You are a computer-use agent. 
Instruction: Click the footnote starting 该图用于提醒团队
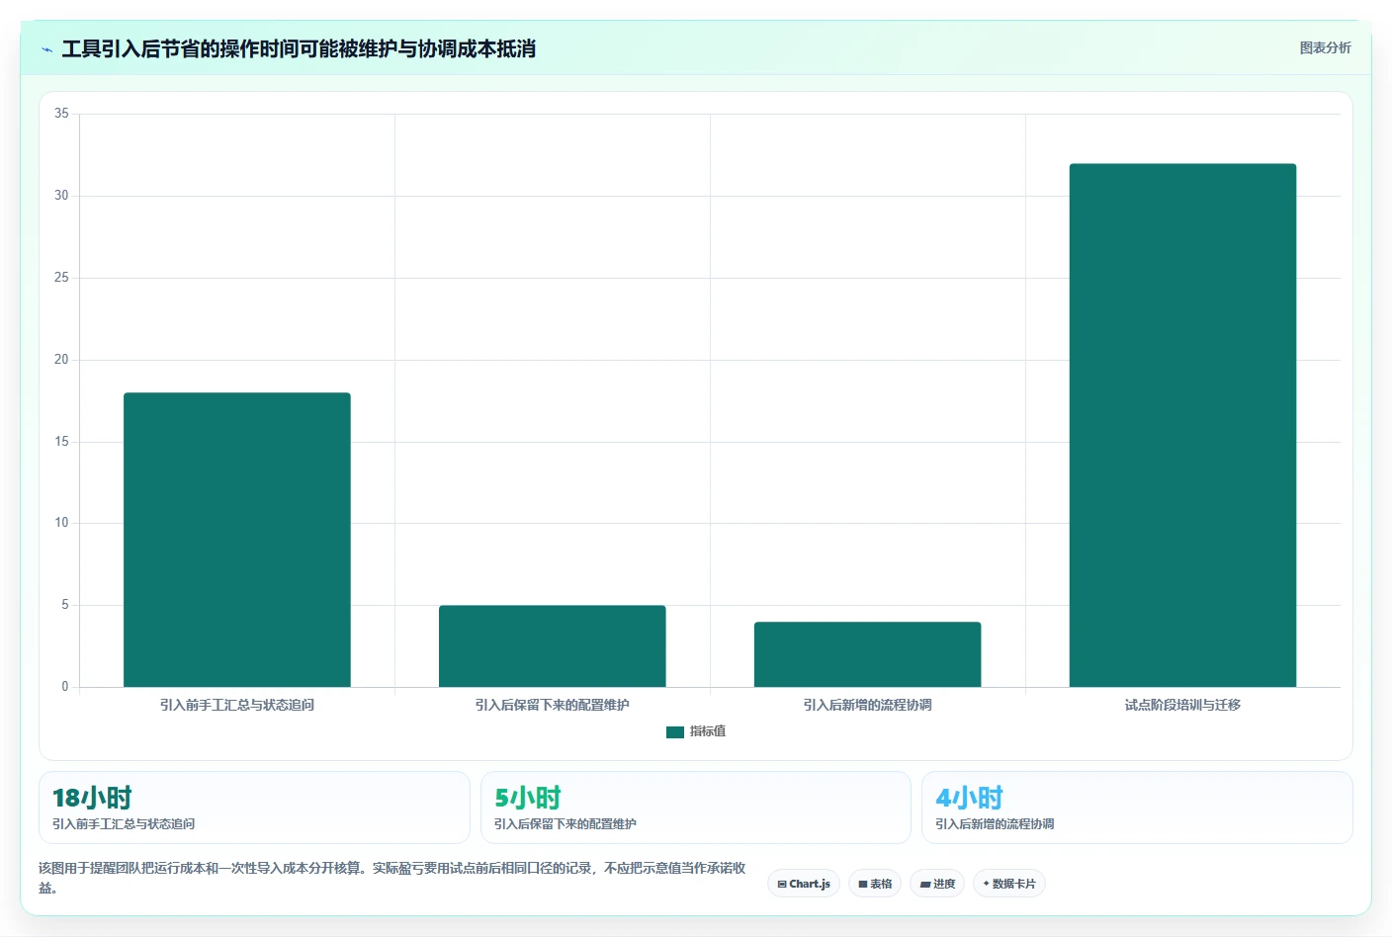point(392,878)
